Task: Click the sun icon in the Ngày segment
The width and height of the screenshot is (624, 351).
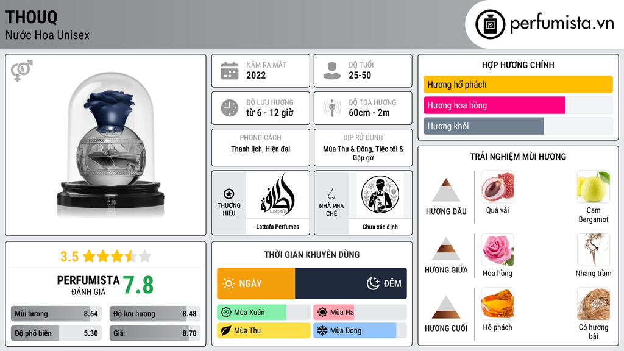Action: [x=229, y=283]
